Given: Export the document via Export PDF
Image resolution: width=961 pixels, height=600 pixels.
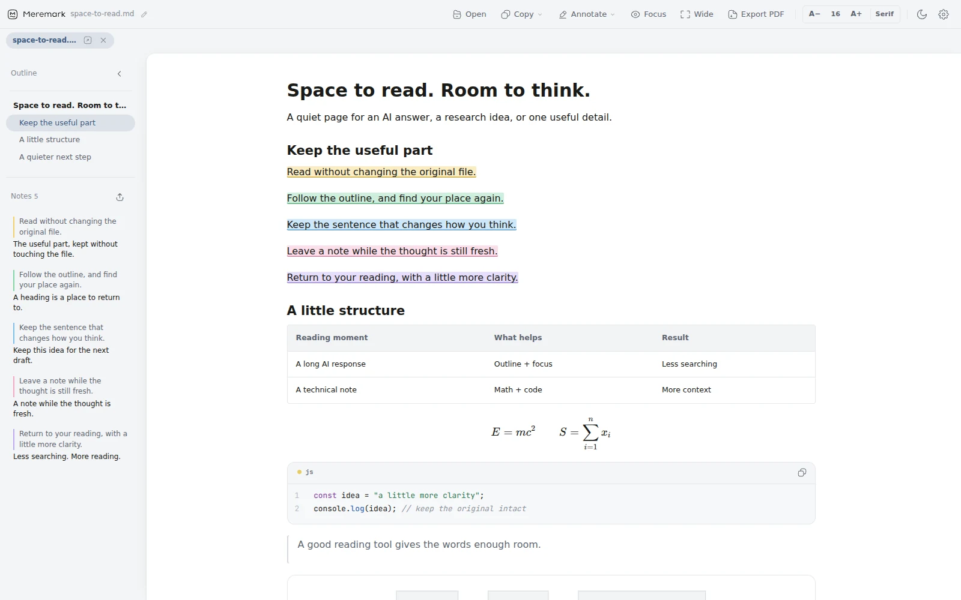Looking at the screenshot, I should (756, 14).
